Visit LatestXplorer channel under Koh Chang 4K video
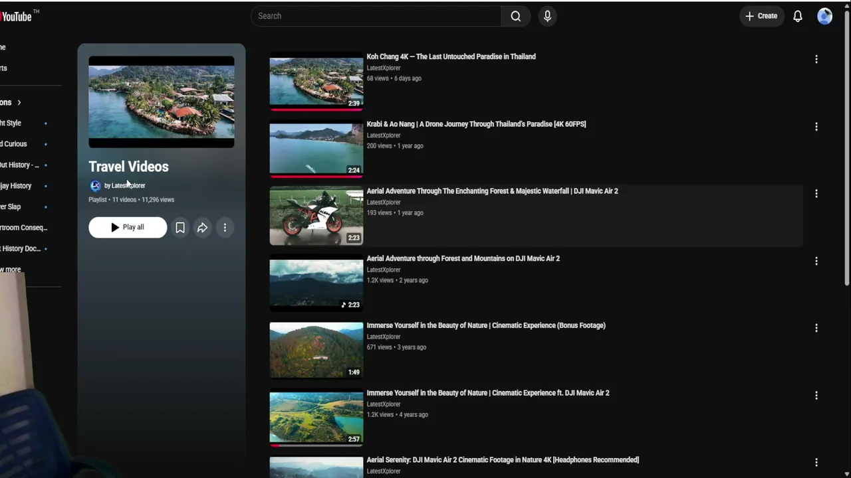This screenshot has height=478, width=851. (384, 68)
